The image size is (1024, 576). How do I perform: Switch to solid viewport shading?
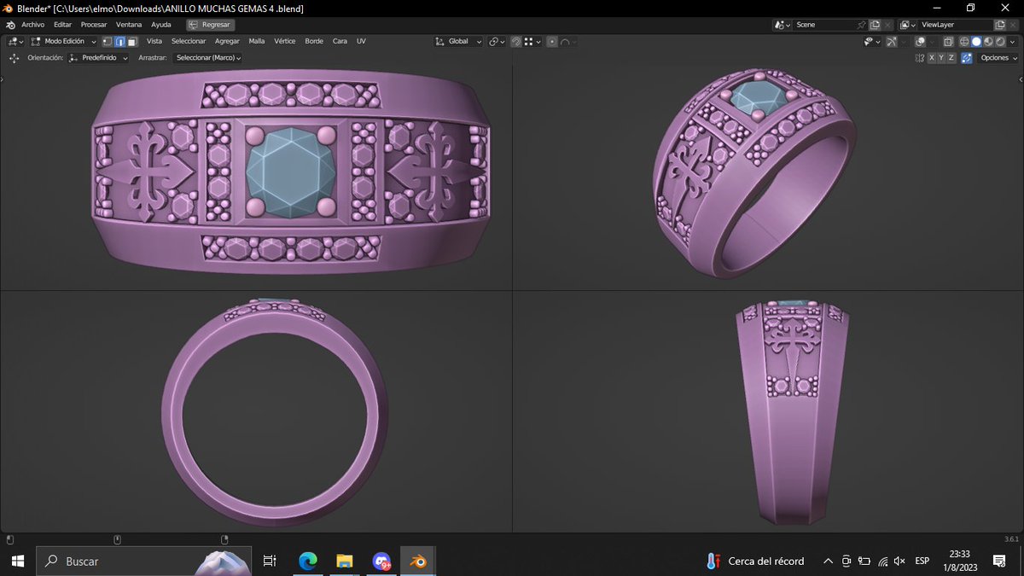pyautogui.click(x=976, y=42)
